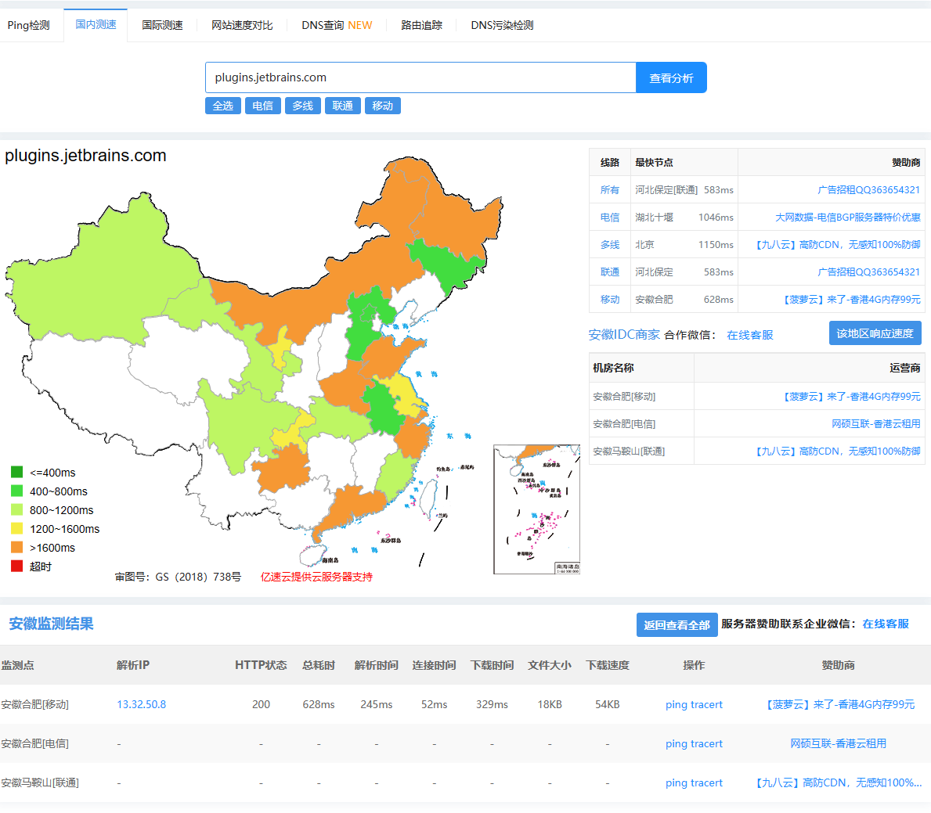The height and width of the screenshot is (813, 931).
Task: Click the 亿速云提供云服务器支持 link
Action: coord(316,577)
